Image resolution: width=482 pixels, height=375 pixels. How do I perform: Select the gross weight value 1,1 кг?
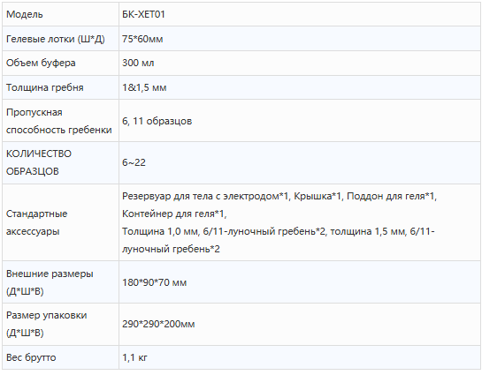(134, 357)
